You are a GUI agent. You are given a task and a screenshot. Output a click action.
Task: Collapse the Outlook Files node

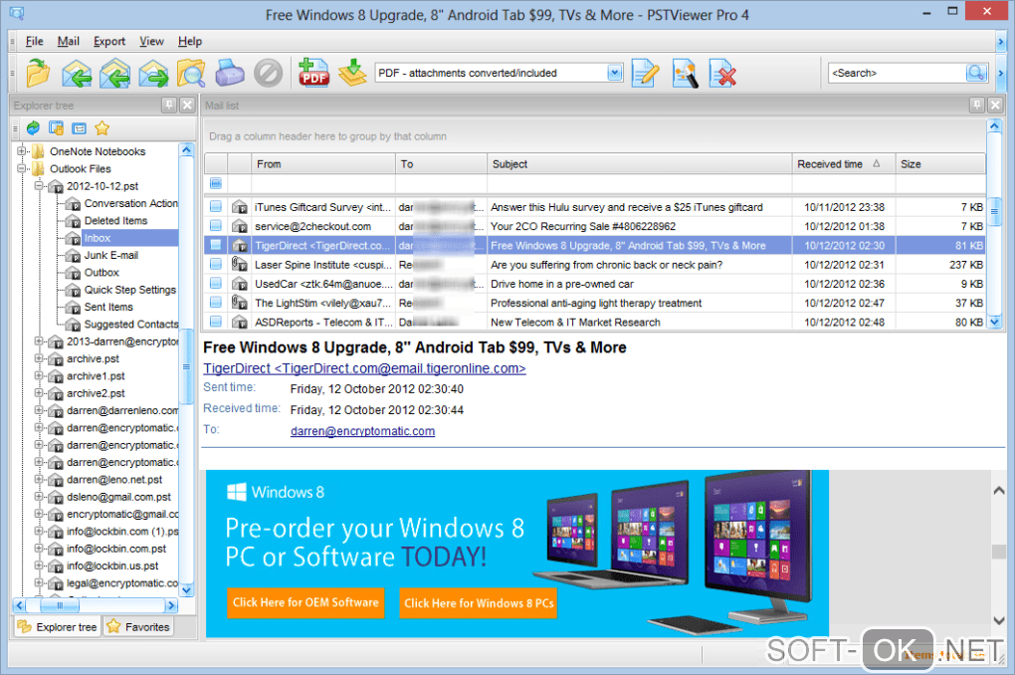coord(21,168)
